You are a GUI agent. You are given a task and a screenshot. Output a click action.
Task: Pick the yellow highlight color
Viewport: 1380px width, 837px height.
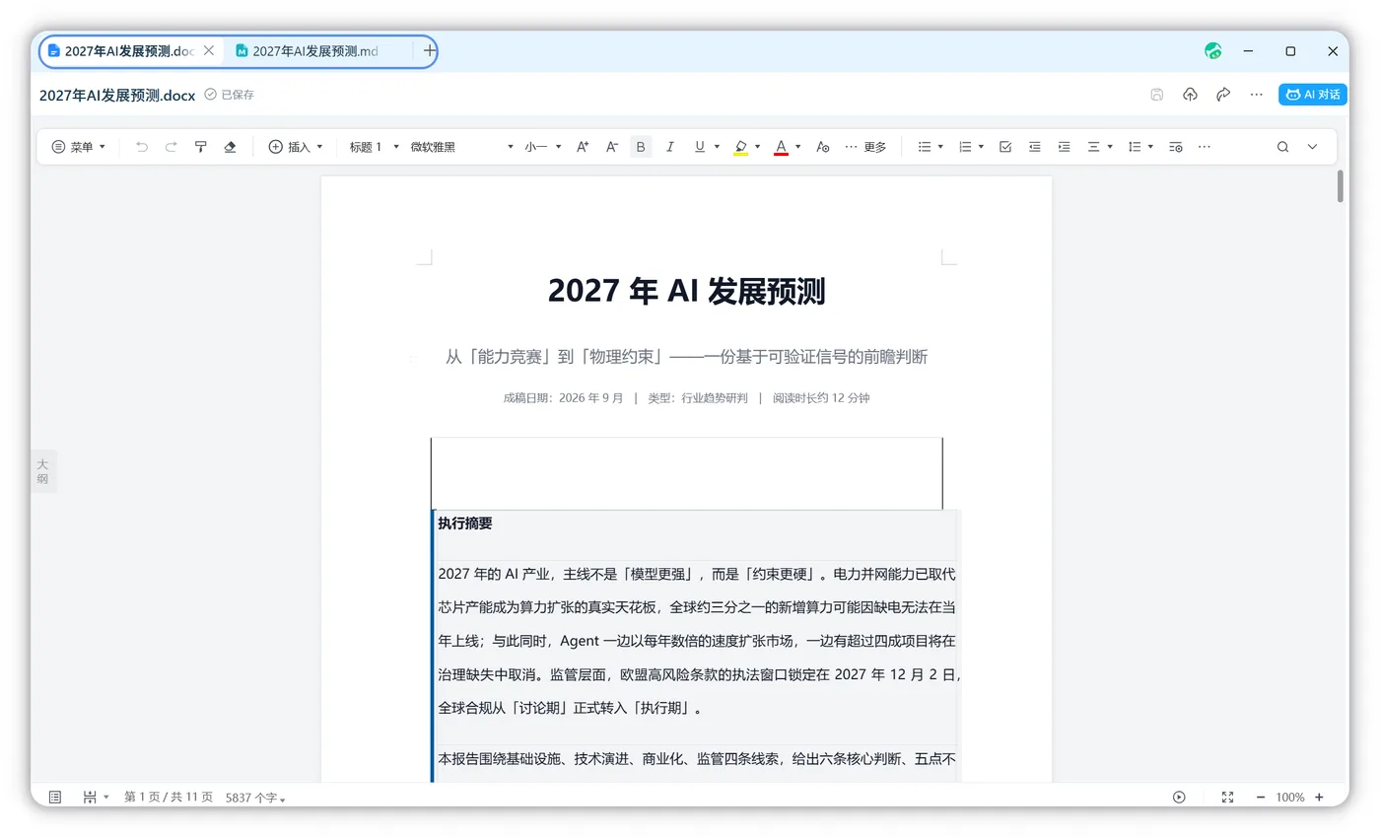(741, 147)
